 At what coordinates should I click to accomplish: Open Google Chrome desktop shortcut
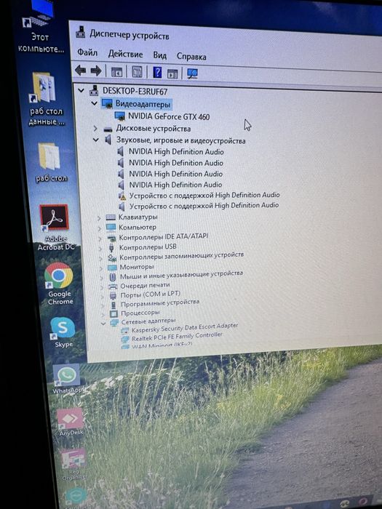pyautogui.click(x=59, y=284)
